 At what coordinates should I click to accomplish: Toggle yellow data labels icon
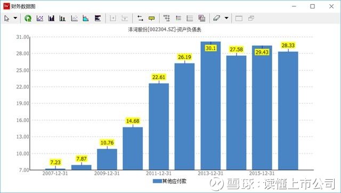[151, 18]
